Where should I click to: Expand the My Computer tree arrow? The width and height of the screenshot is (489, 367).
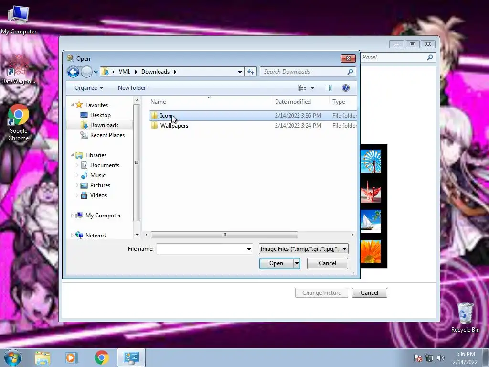point(73,216)
